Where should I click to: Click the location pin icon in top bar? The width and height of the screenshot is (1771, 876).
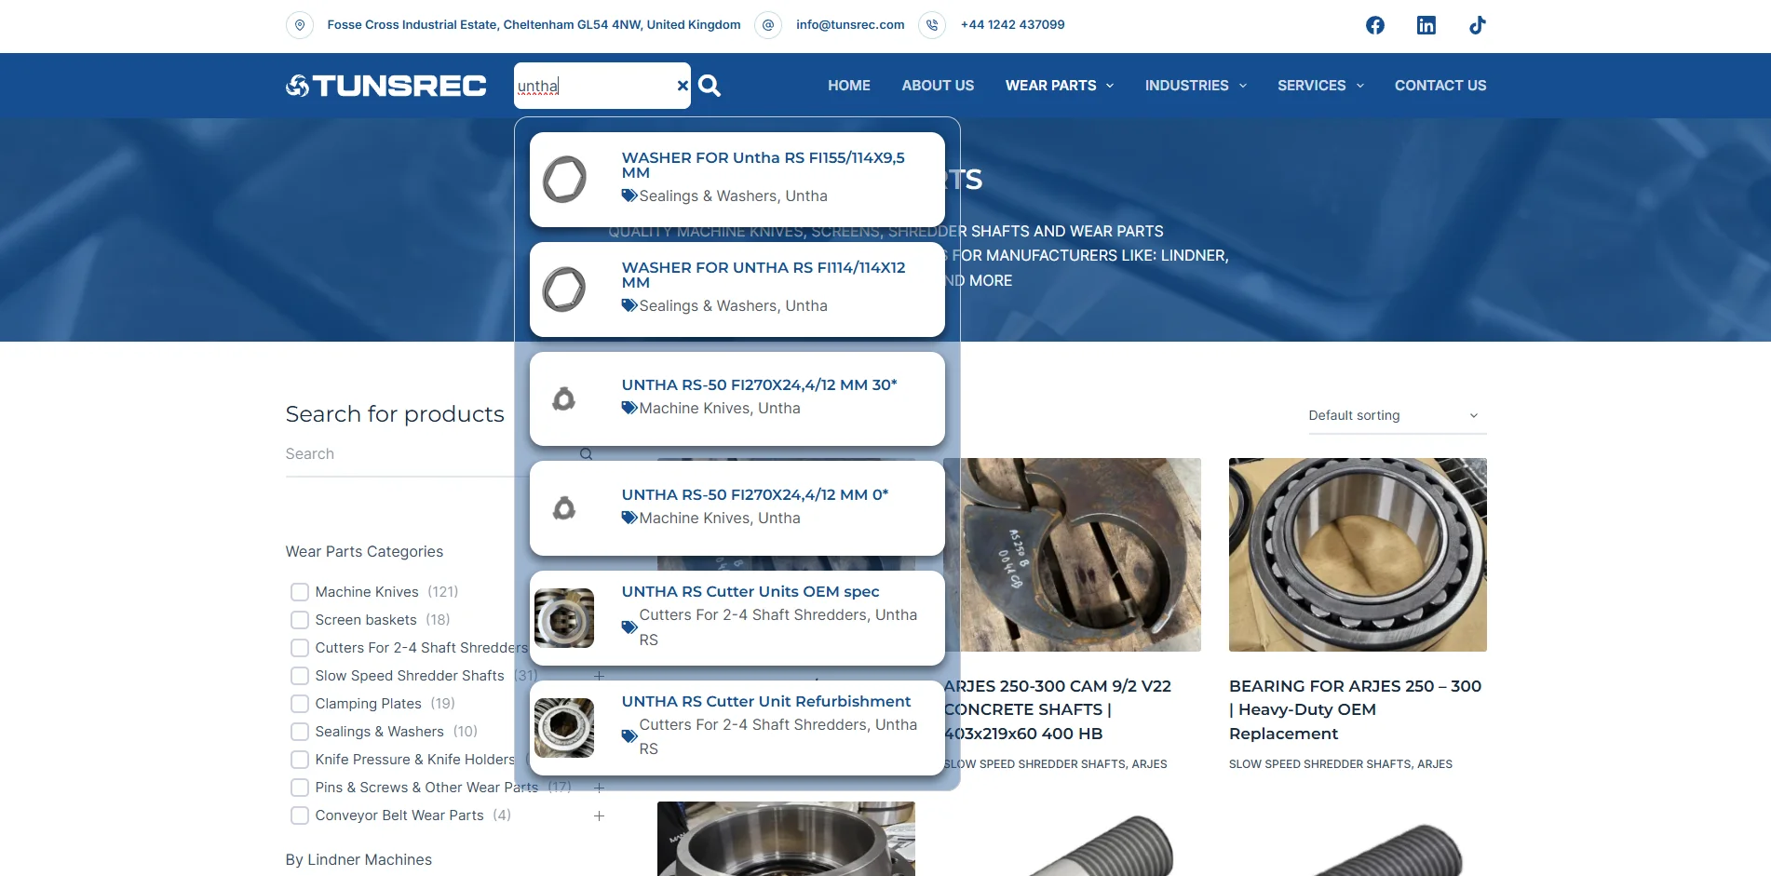point(299,25)
